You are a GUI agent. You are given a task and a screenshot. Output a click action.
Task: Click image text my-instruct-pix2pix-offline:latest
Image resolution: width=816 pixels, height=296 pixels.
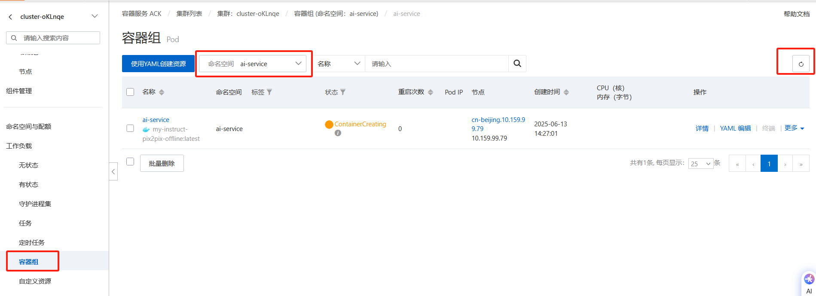click(171, 134)
